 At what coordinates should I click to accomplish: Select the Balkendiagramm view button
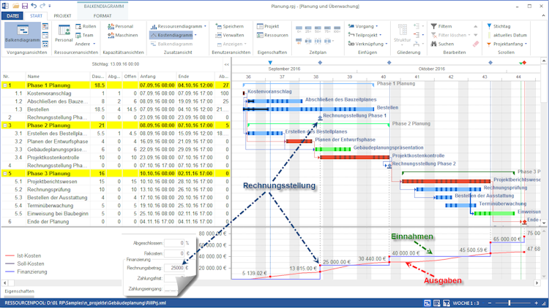coord(23,34)
